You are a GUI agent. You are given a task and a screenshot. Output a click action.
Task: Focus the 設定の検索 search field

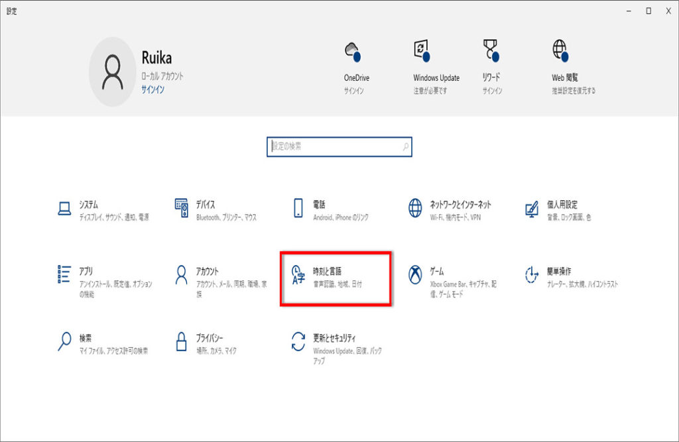tap(335, 146)
